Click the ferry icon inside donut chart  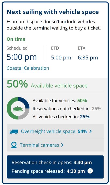point(18,108)
